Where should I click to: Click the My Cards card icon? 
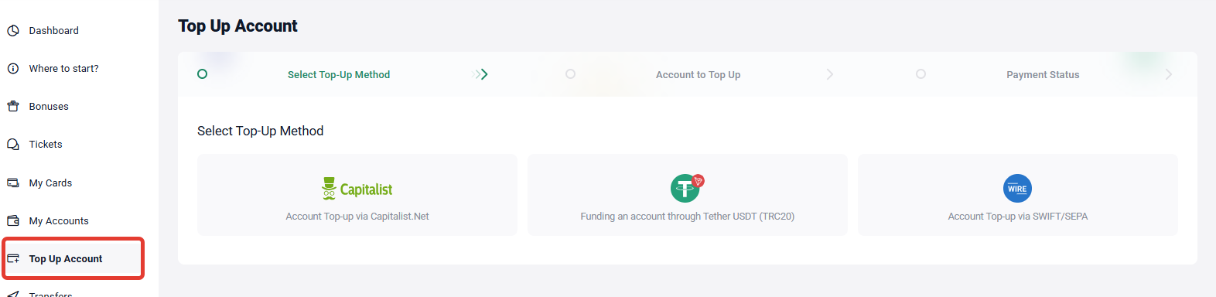(13, 183)
